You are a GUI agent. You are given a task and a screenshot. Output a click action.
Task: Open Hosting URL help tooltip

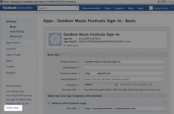click(x=79, y=90)
